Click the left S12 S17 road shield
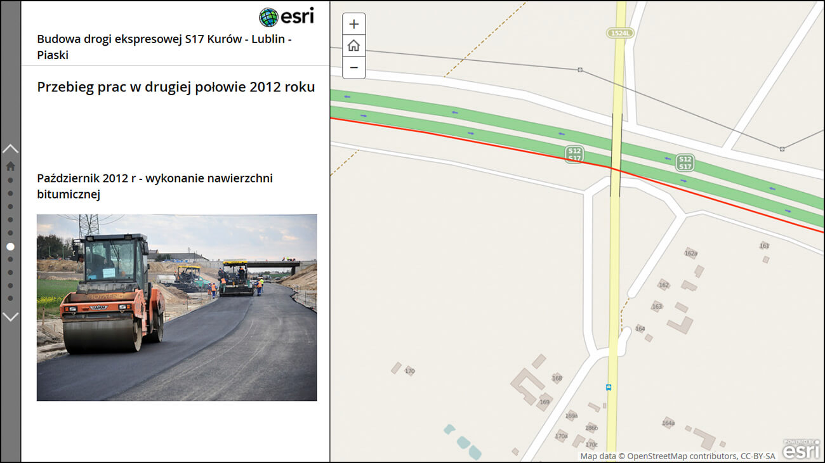 click(x=574, y=155)
